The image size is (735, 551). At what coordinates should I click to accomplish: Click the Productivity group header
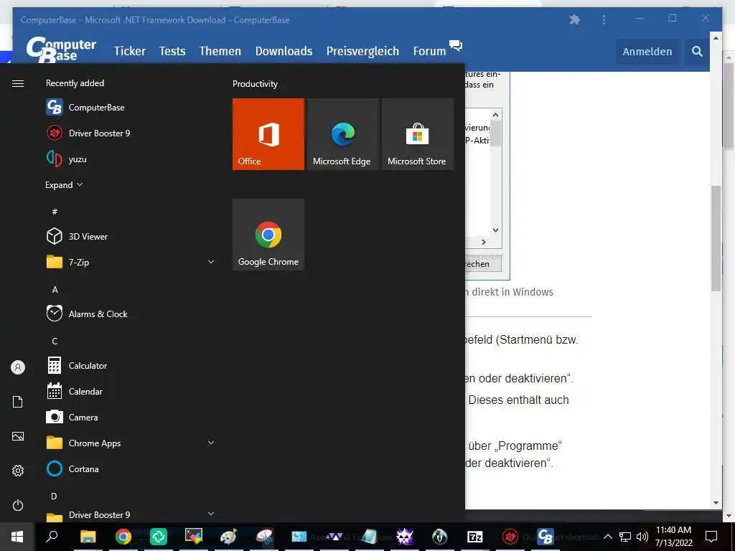tap(255, 84)
